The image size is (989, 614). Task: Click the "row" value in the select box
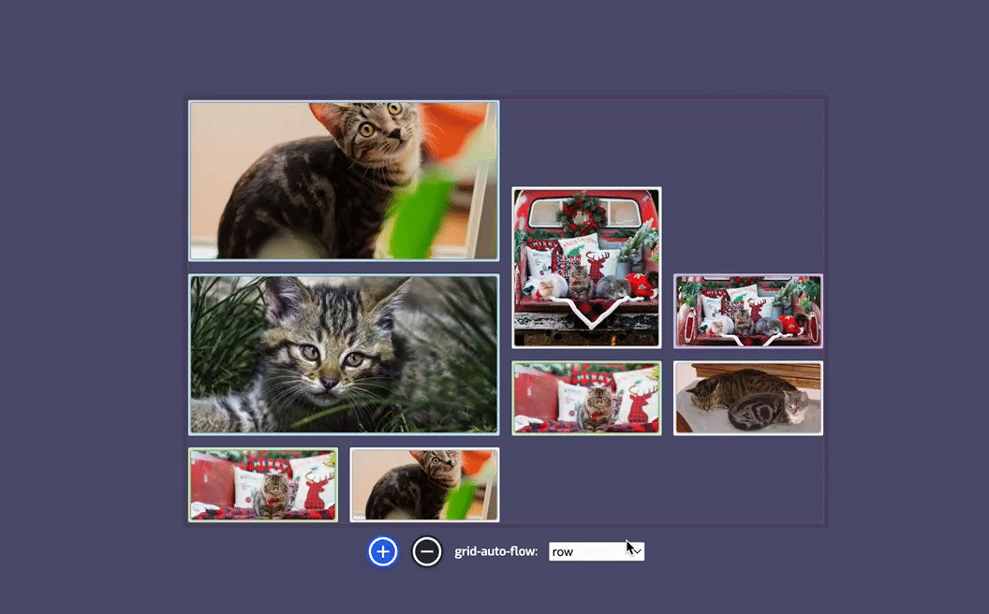563,552
